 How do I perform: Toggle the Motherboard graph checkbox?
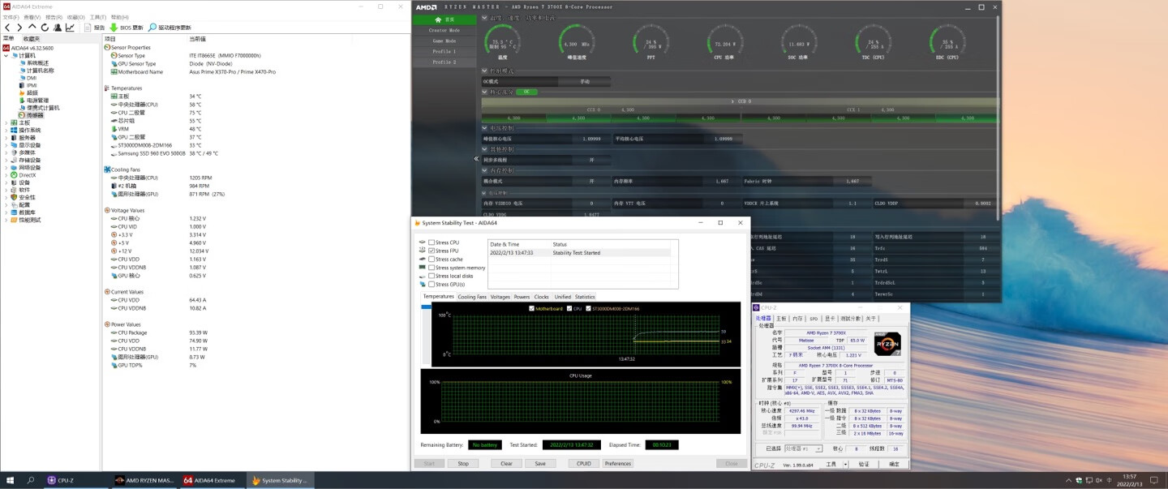pyautogui.click(x=531, y=308)
